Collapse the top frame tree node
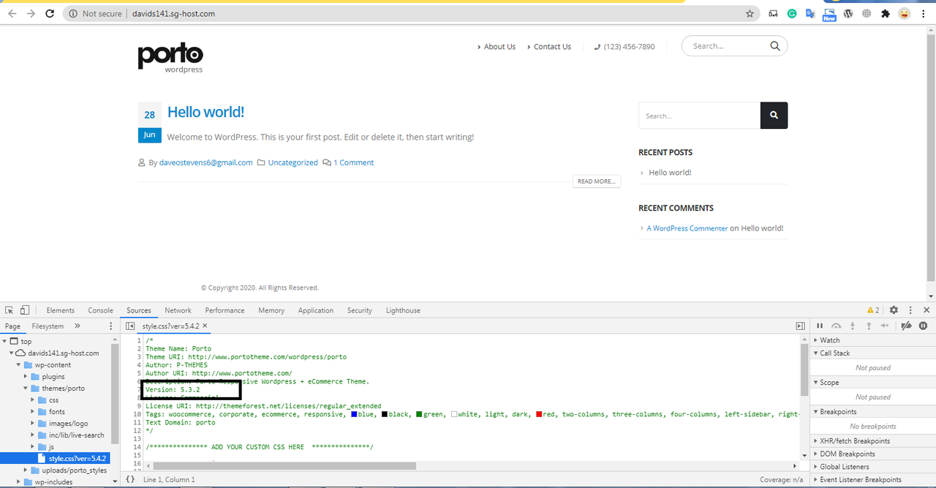Image resolution: width=936 pixels, height=488 pixels. [x=5, y=341]
